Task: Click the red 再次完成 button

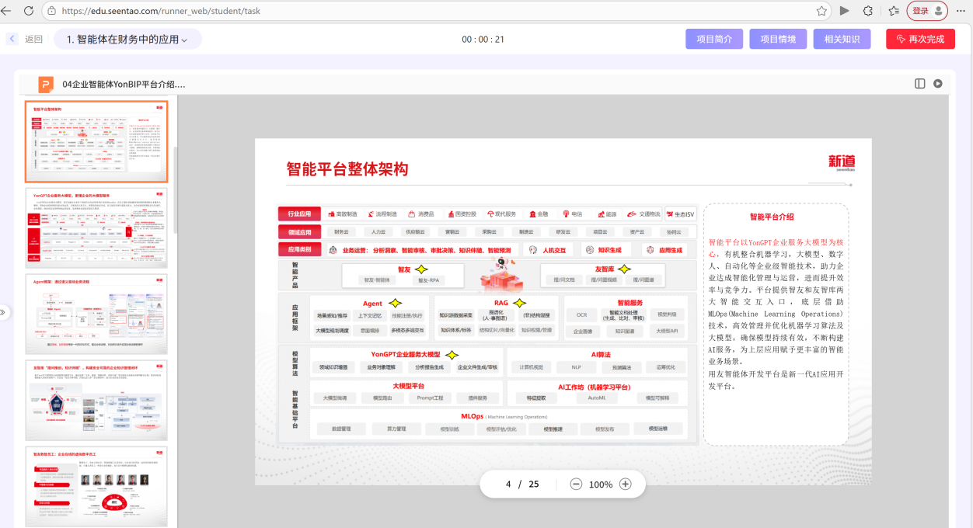Action: pos(920,39)
